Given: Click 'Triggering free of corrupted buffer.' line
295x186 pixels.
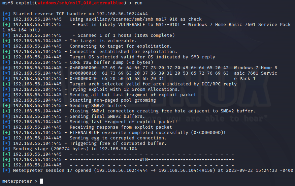Looking at the screenshot, I should click(x=84, y=143).
